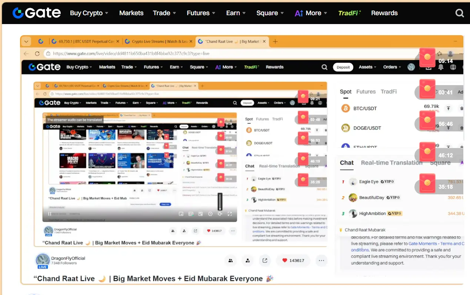Open Markets in the top page navigation bar
The image size is (470, 295).
(x=131, y=13)
